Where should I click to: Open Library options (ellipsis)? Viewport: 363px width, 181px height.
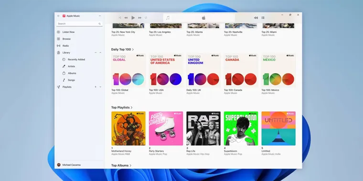(x=96, y=53)
